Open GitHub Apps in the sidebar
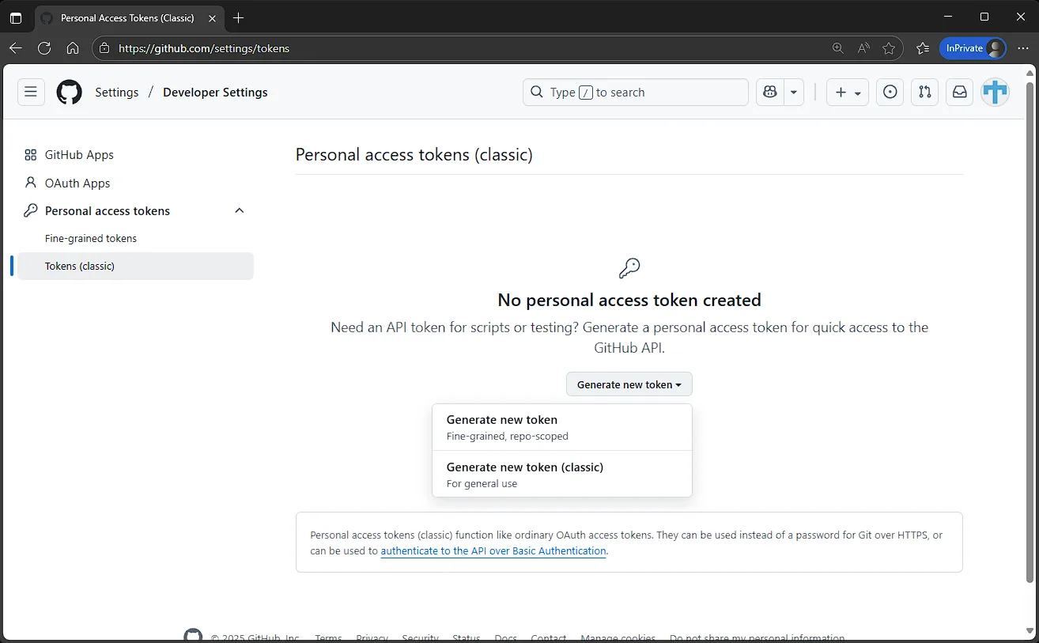The image size is (1039, 643). (x=79, y=155)
